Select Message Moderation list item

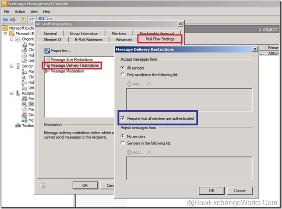[x=64, y=71]
